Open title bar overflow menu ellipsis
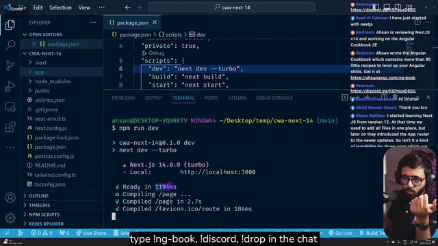438x246 pixels. [x=102, y=8]
